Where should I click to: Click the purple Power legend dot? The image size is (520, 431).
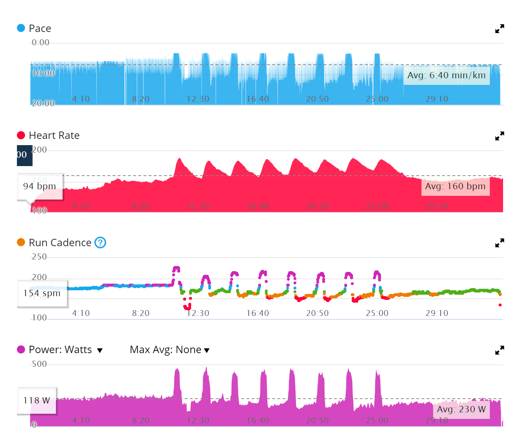coord(21,349)
